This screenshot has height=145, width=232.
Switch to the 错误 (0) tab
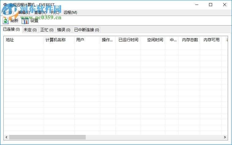64,30
